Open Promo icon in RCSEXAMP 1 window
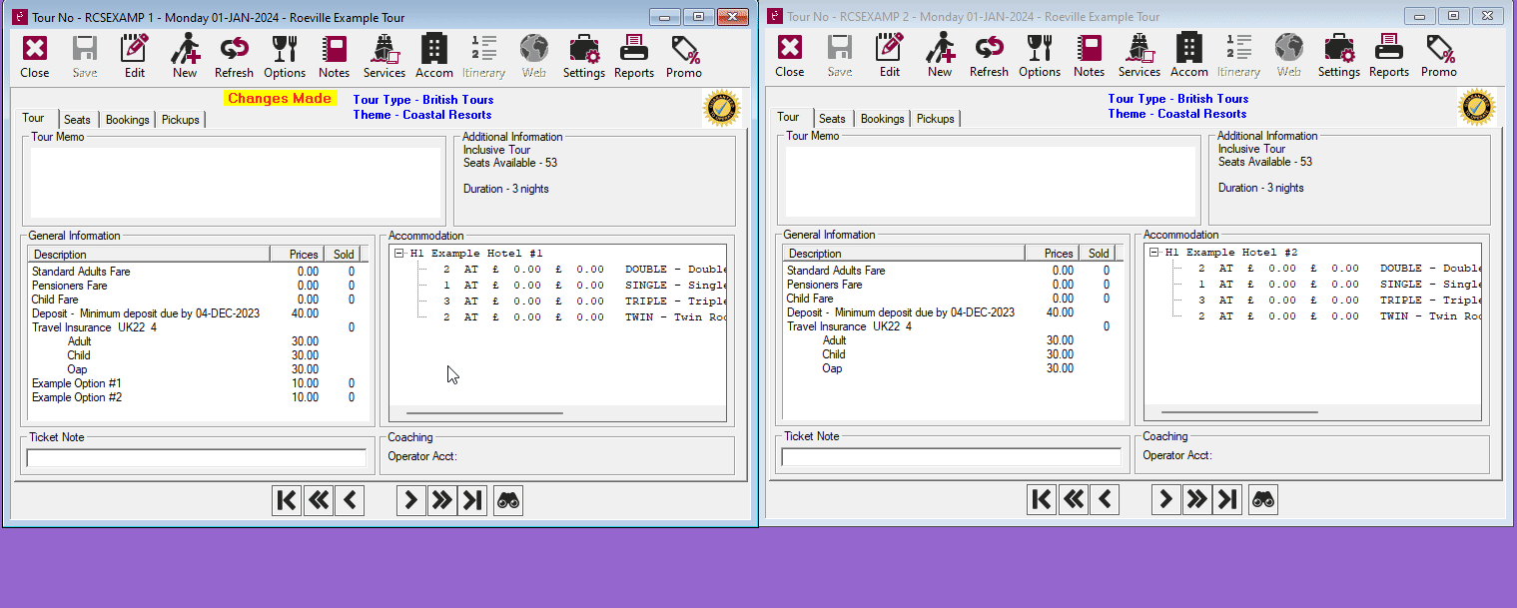The width and height of the screenshot is (1517, 608). coord(684,56)
